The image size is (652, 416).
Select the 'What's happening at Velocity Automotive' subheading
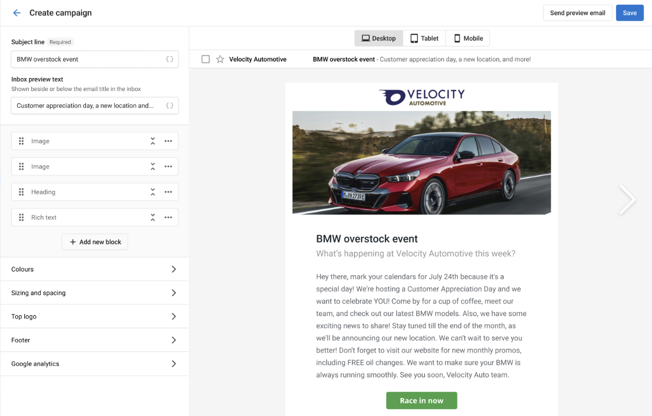click(x=416, y=254)
